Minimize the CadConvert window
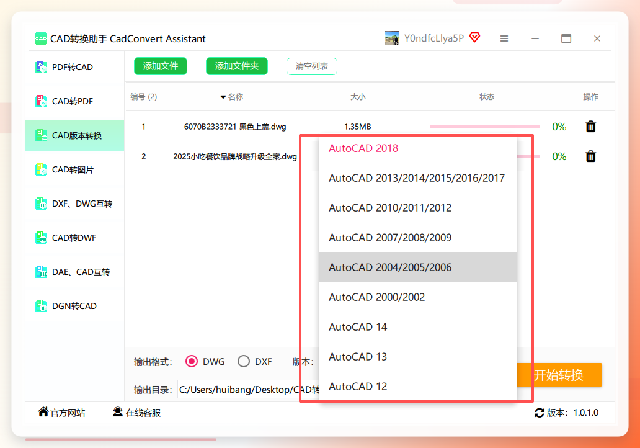Viewport: 640px width, 448px height. [535, 38]
